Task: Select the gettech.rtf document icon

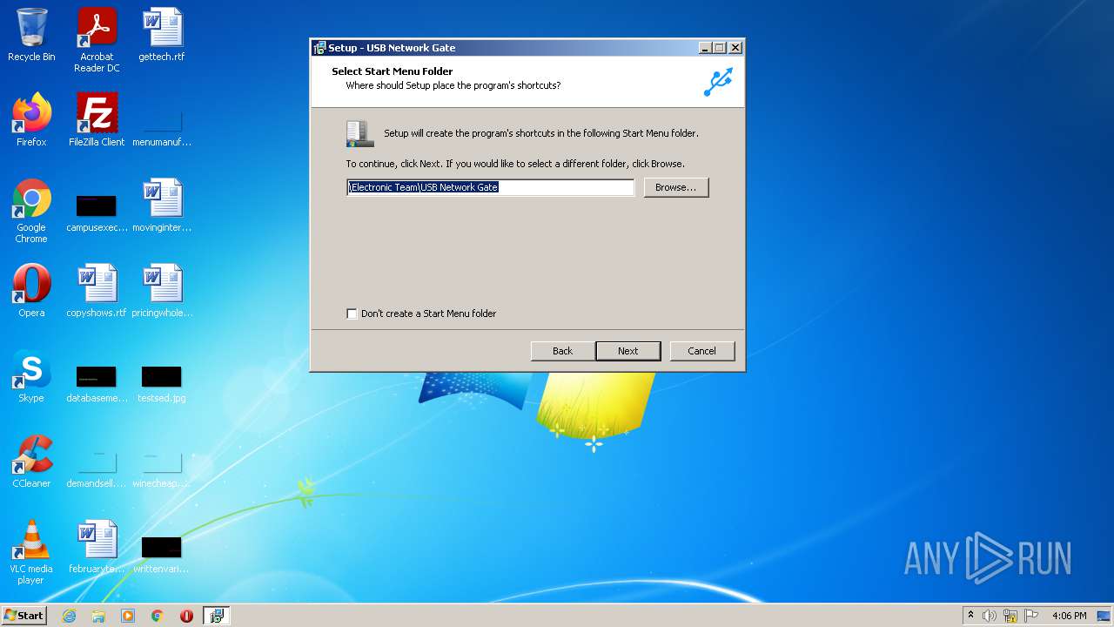Action: click(162, 35)
